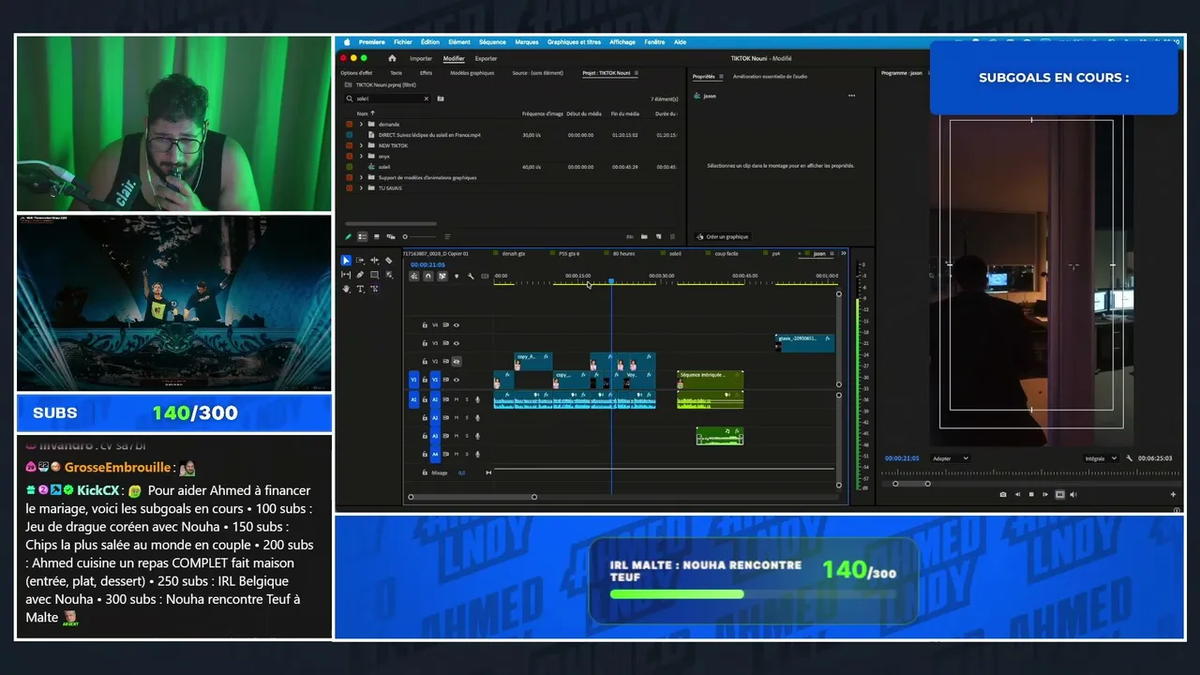Toggle visibility eye for track V1
1200x675 pixels.
tap(457, 380)
